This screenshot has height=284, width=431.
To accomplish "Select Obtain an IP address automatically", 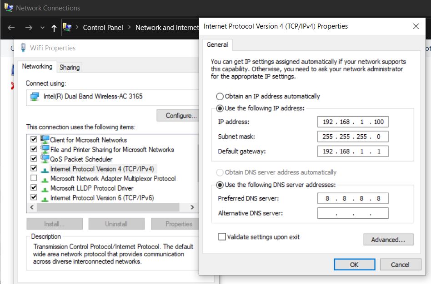I will point(220,96).
